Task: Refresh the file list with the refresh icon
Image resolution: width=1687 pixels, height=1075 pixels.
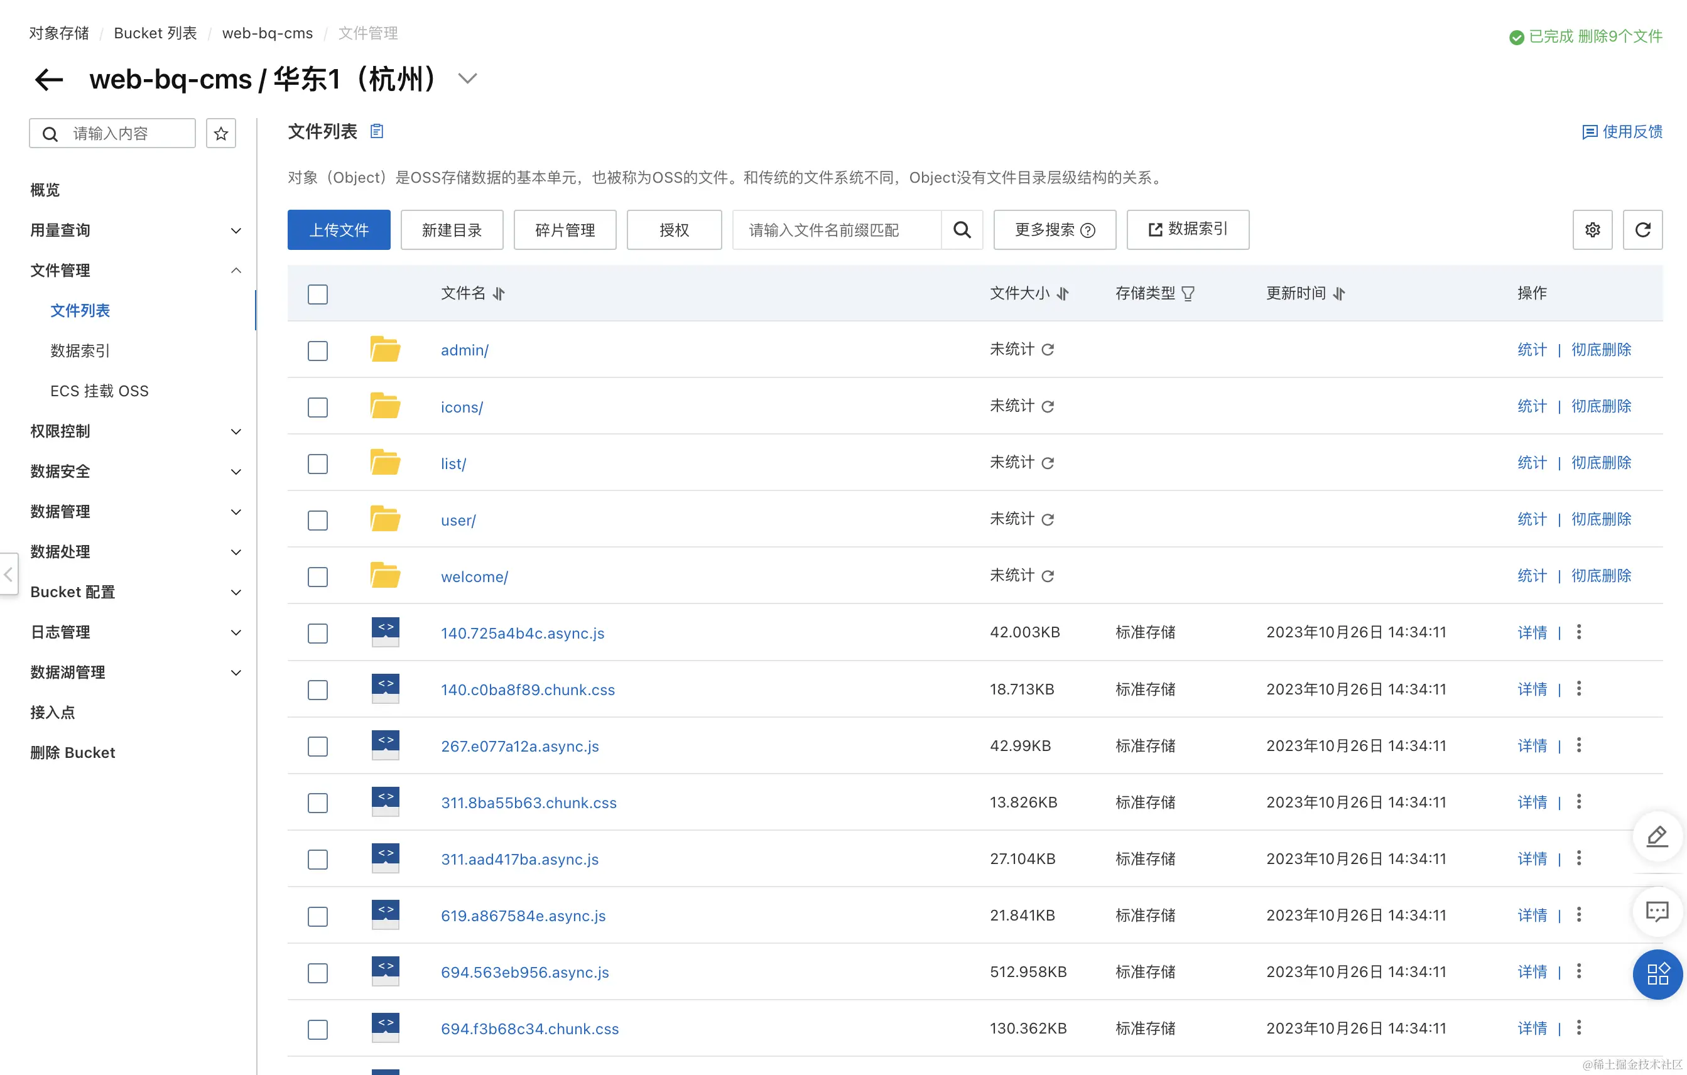Action: (1643, 230)
